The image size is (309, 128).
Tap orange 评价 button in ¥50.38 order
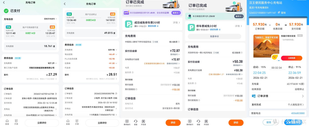[236, 123]
